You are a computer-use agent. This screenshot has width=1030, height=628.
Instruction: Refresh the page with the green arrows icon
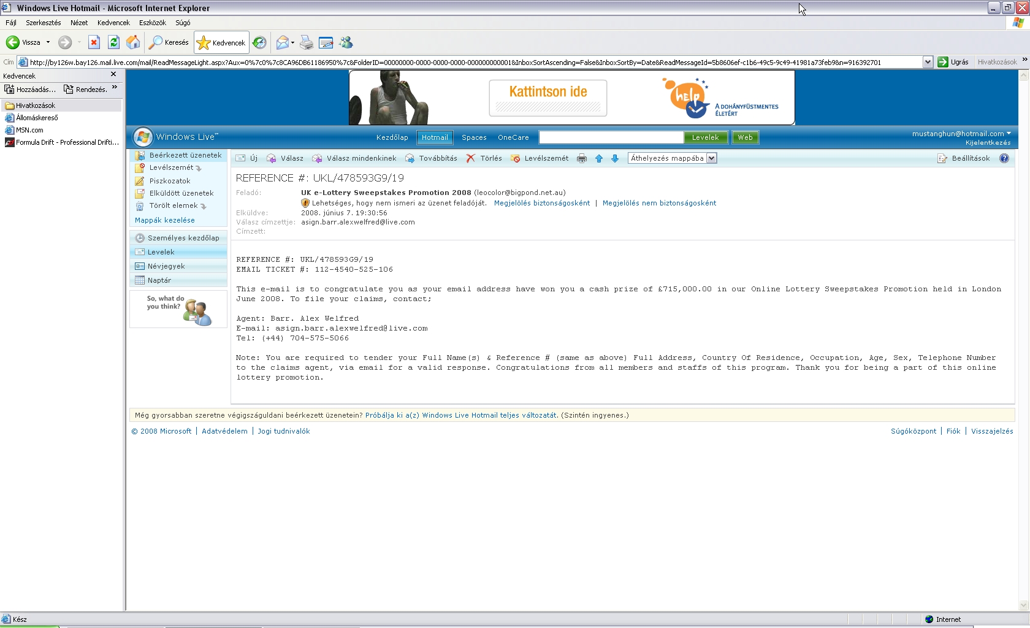113,42
